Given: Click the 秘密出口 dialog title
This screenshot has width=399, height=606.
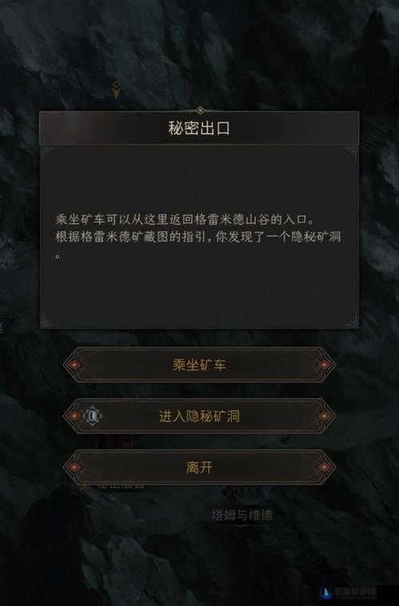Looking at the screenshot, I should coord(199,128).
